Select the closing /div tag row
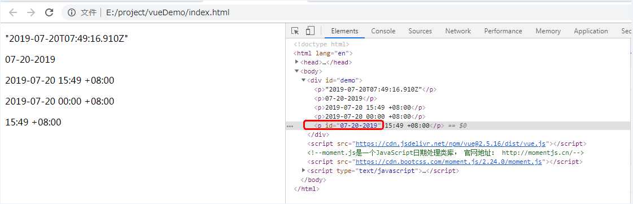Image resolution: width=633 pixels, height=204 pixels. point(318,134)
